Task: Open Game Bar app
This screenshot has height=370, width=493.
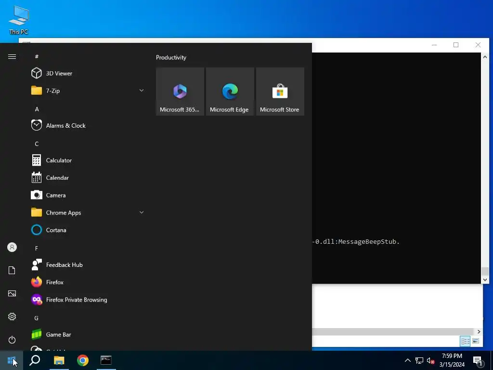Action: 87,334
